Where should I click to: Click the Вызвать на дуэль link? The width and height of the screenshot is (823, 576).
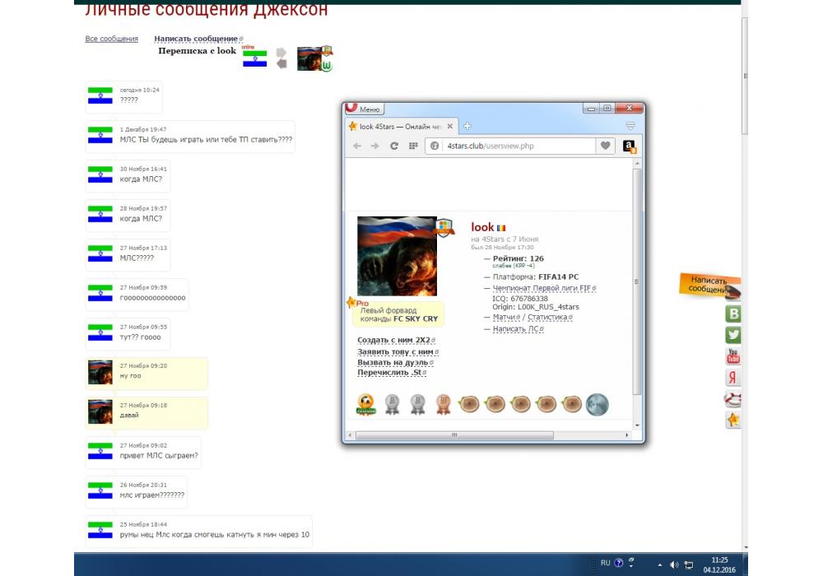pyautogui.click(x=395, y=362)
